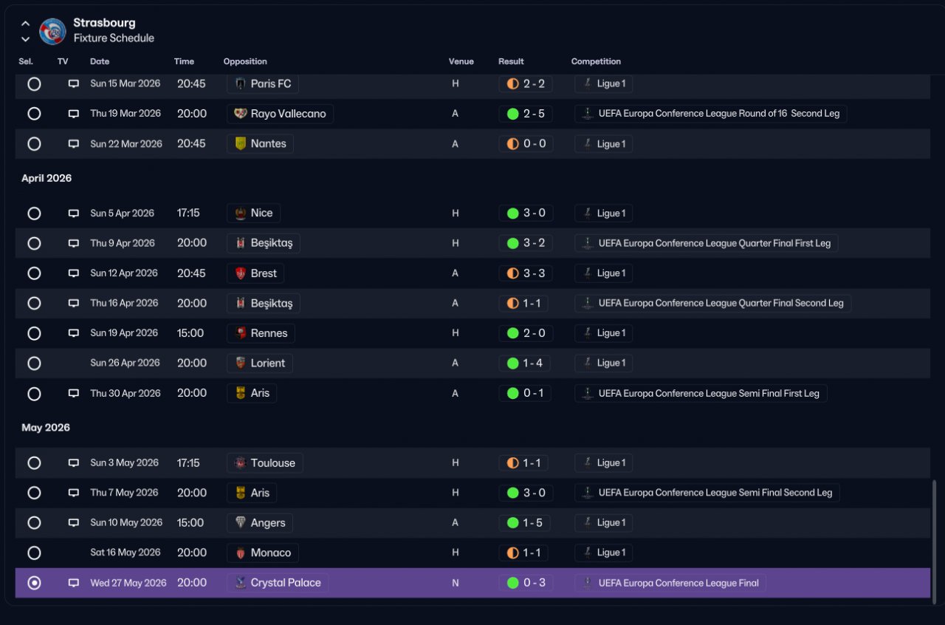Click the TV icon for Brest match
The width and height of the screenshot is (945, 625).
coord(73,273)
